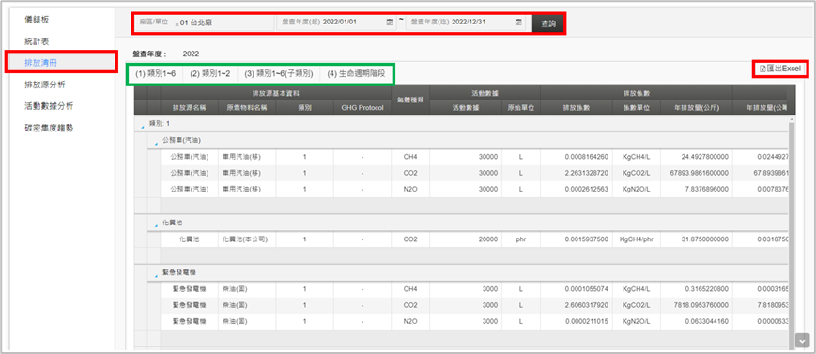The image size is (816, 354).
Task: Click the end date field 2022/12/31
Action: tap(465, 23)
